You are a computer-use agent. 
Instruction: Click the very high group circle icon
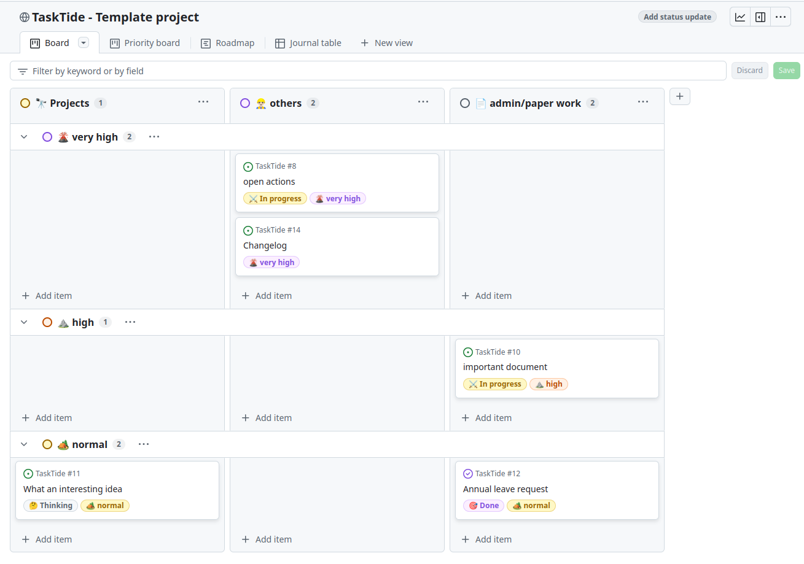point(47,137)
